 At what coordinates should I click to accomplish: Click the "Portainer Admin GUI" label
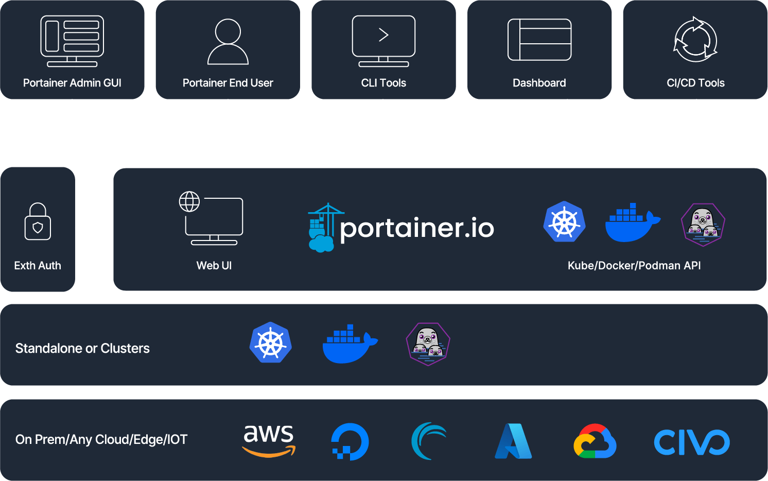pyautogui.click(x=72, y=83)
